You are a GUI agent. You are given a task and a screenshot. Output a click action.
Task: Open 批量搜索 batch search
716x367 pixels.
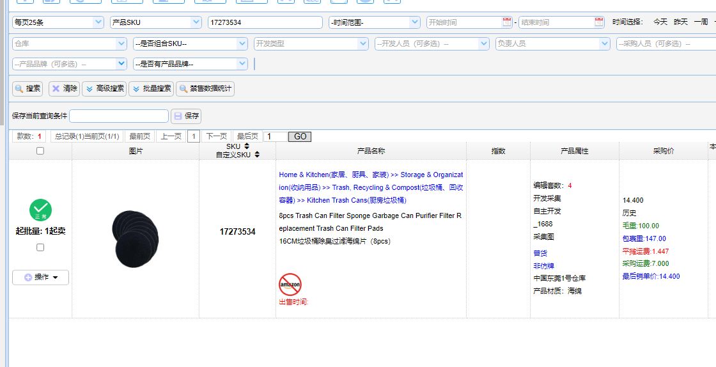(151, 89)
